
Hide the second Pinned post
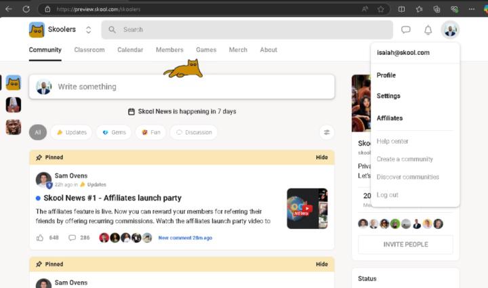[322, 264]
